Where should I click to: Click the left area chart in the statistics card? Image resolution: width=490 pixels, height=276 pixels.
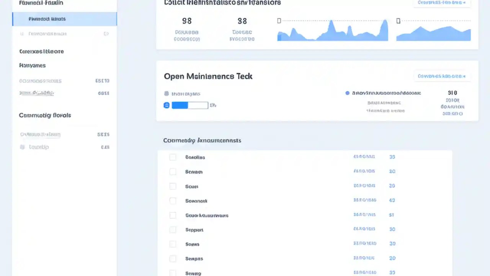(x=332, y=33)
